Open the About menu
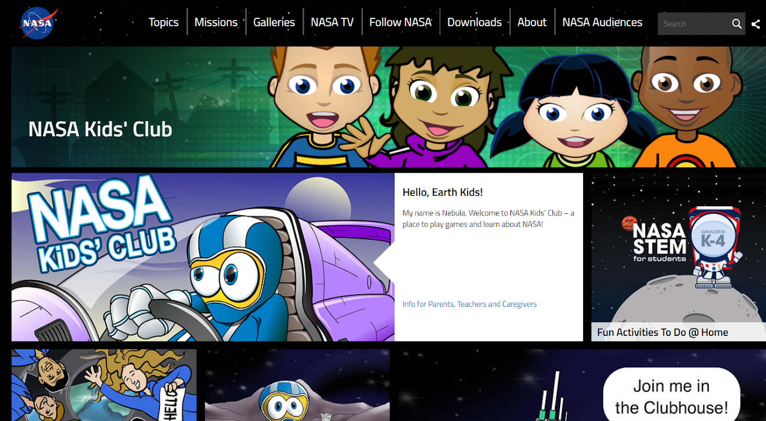Image resolution: width=766 pixels, height=421 pixels. click(x=532, y=22)
